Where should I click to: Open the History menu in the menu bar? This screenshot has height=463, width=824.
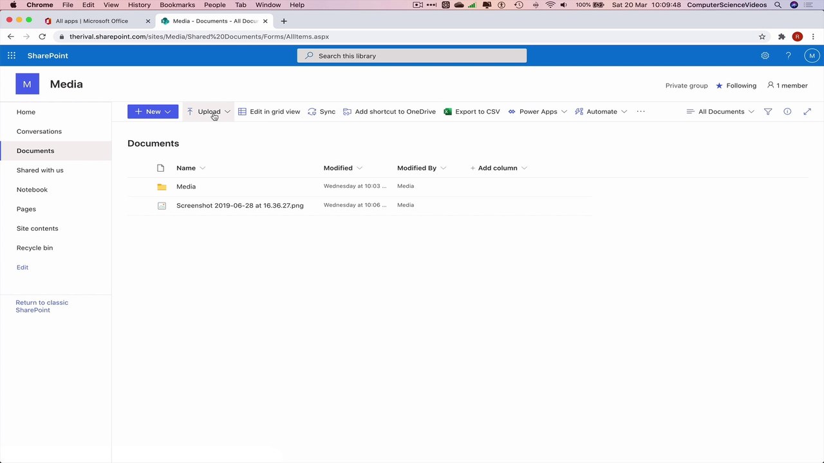click(139, 5)
